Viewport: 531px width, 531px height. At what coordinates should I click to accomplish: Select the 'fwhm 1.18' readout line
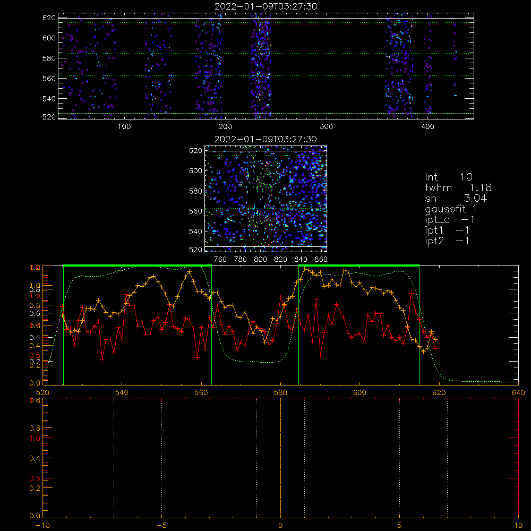(458, 187)
